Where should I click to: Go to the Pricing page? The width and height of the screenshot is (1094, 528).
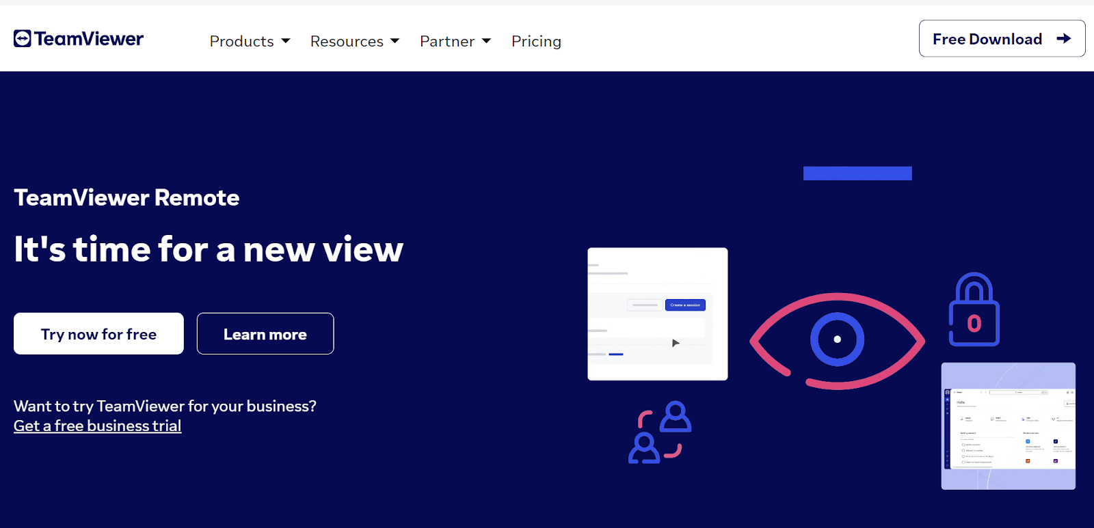536,41
